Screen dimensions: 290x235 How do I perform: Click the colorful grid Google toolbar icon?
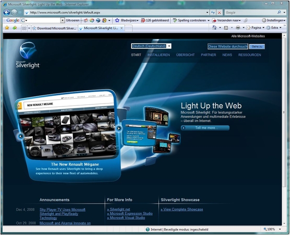[104, 20]
